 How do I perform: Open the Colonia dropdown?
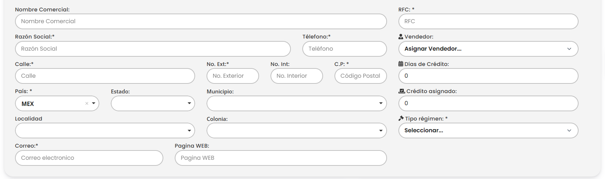point(297,131)
